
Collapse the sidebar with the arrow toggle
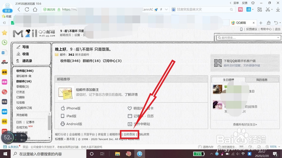coord(4,23)
